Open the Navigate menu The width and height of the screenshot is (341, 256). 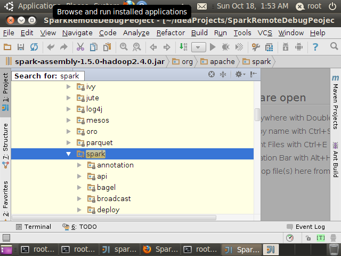click(77, 33)
